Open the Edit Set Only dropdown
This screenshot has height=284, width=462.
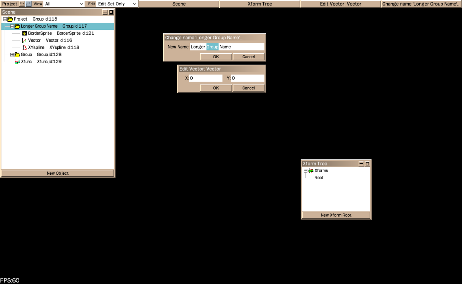coord(117,4)
